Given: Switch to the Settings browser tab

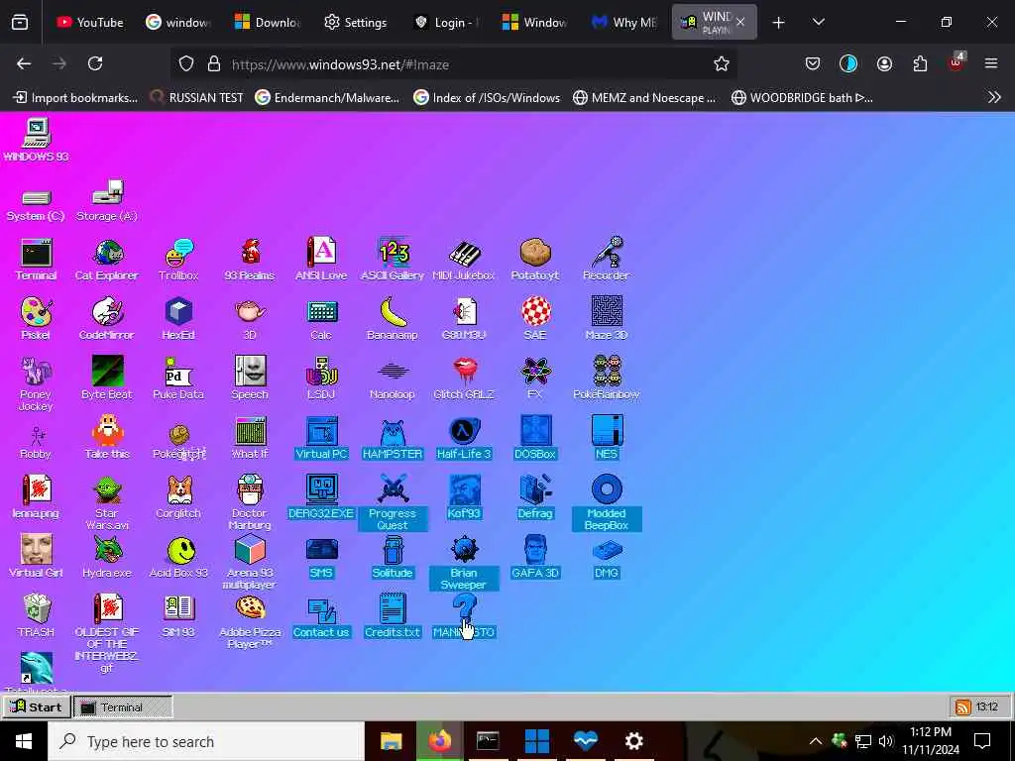Looking at the screenshot, I should point(356,22).
